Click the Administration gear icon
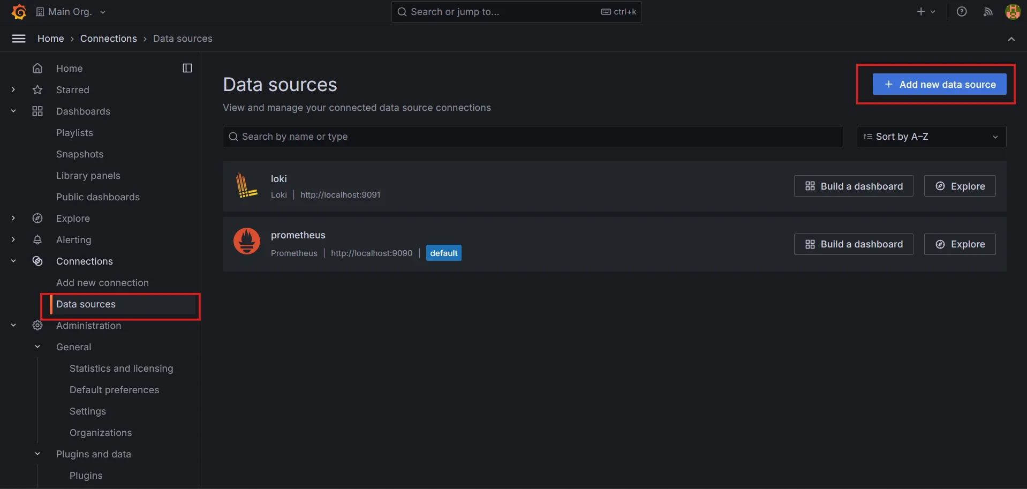 click(x=37, y=325)
